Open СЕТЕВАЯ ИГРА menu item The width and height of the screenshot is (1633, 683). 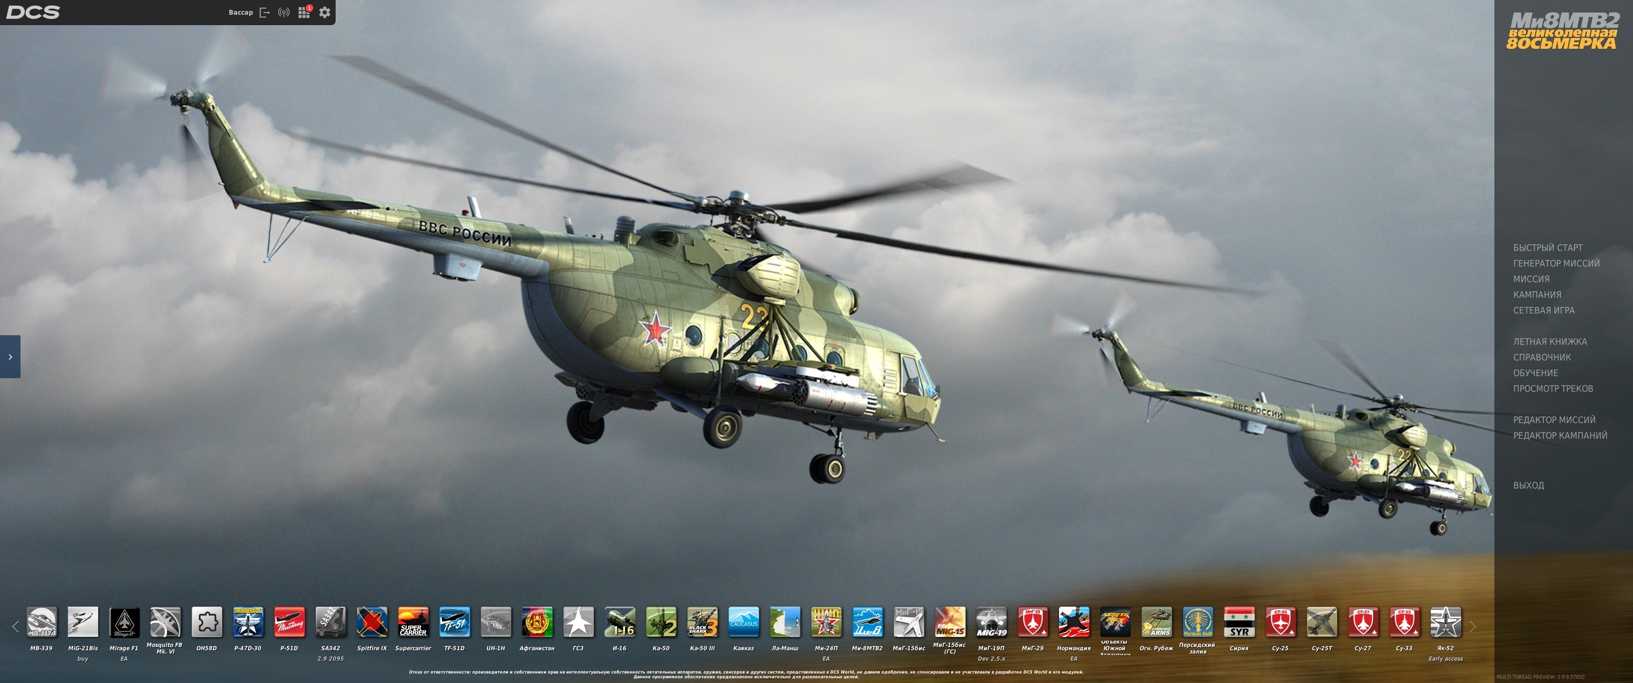point(1544,311)
